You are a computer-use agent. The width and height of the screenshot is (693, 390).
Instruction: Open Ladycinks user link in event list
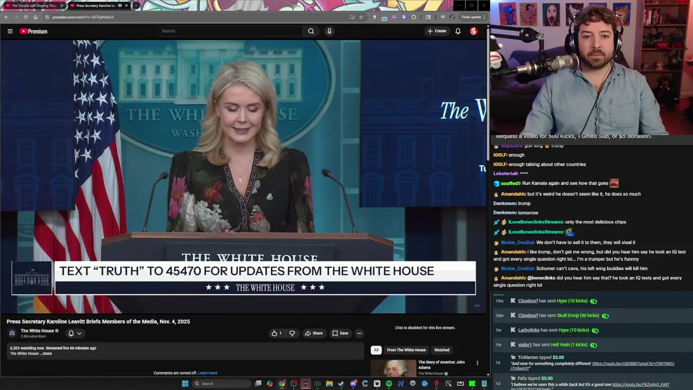(528, 330)
